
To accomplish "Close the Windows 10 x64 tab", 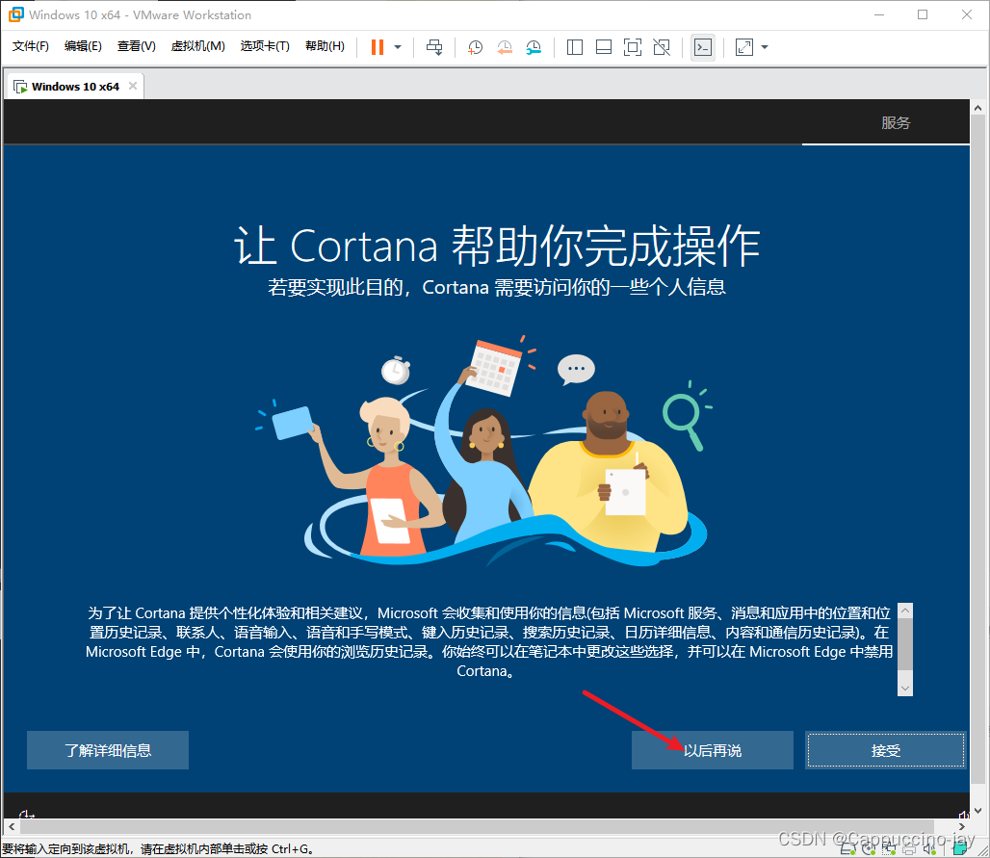I will [133, 86].
